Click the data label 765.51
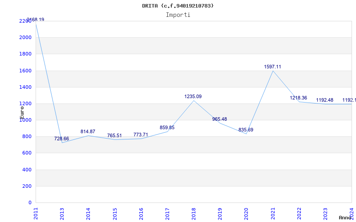 pyautogui.click(x=114, y=136)
